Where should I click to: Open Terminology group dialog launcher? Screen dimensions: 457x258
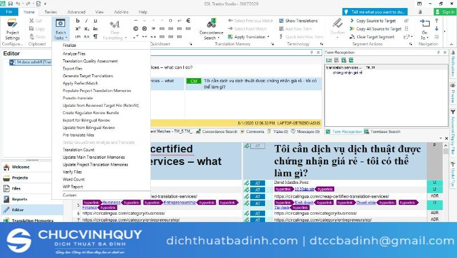[x=322, y=44]
